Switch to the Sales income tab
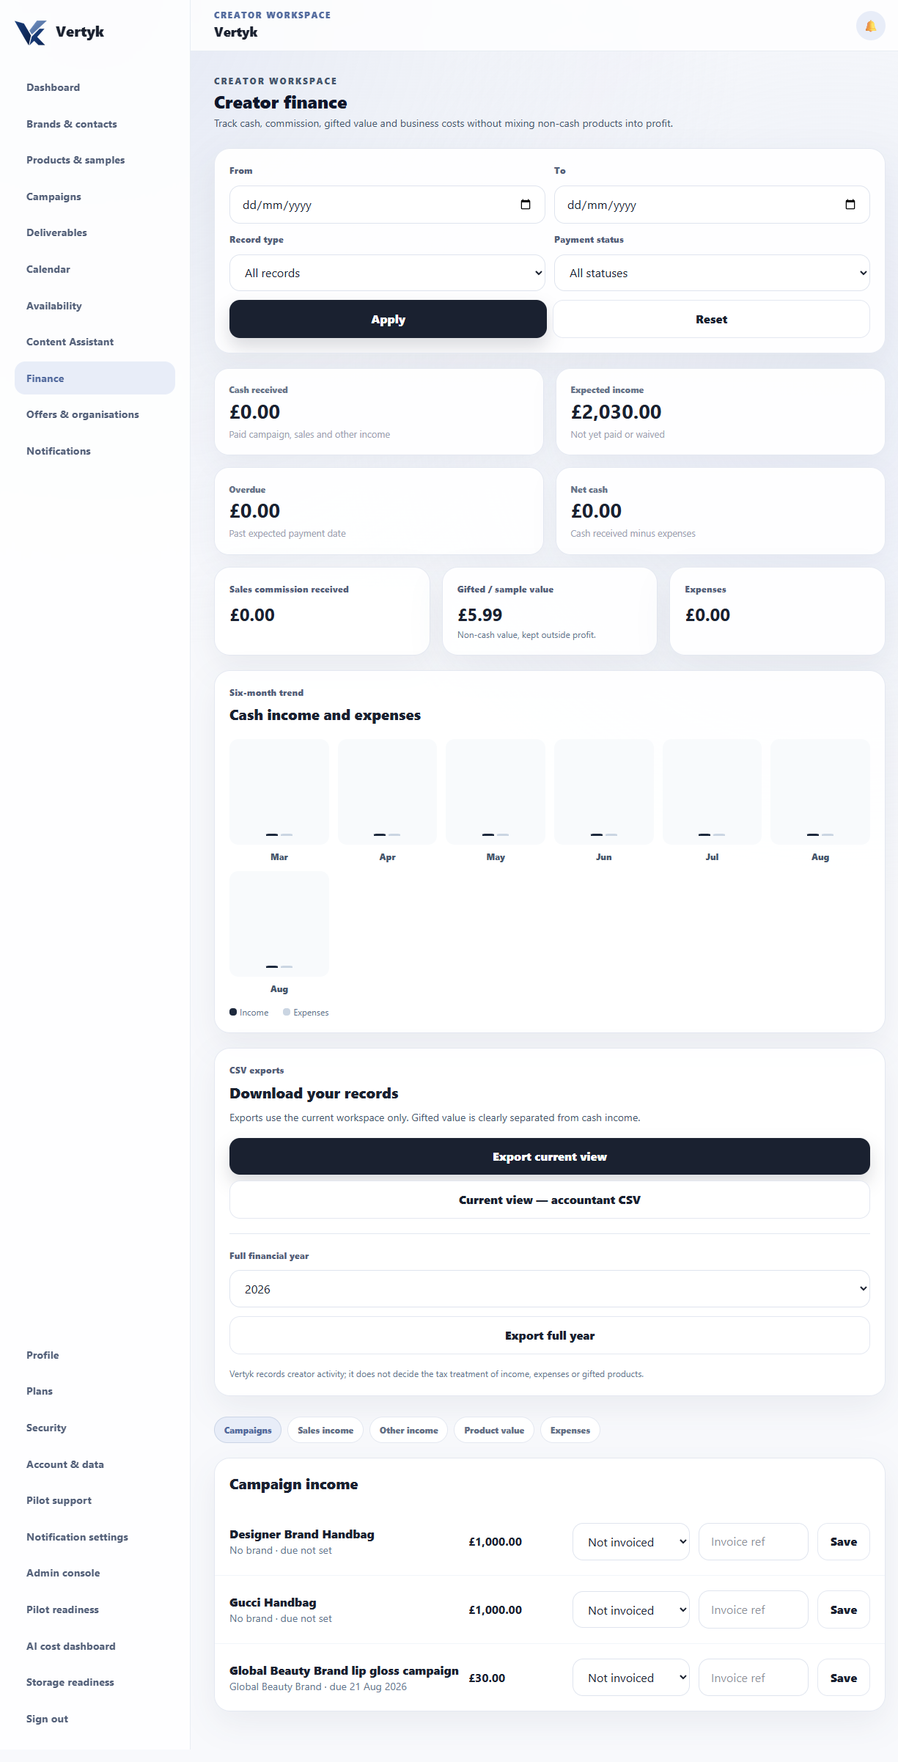The image size is (898, 1762). (325, 1430)
